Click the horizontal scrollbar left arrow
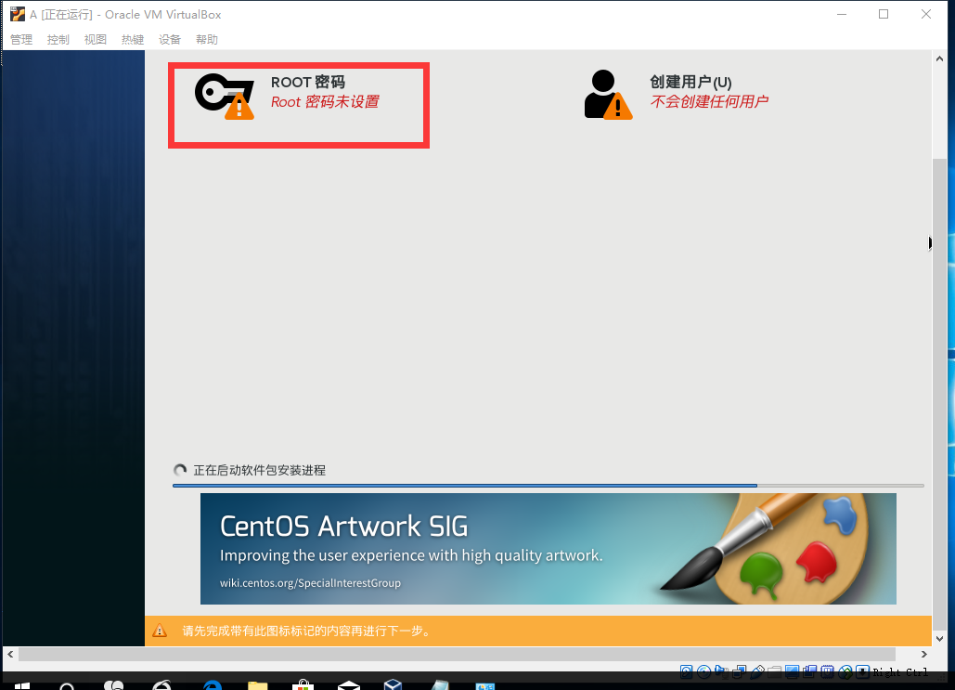The height and width of the screenshot is (690, 955). point(10,654)
